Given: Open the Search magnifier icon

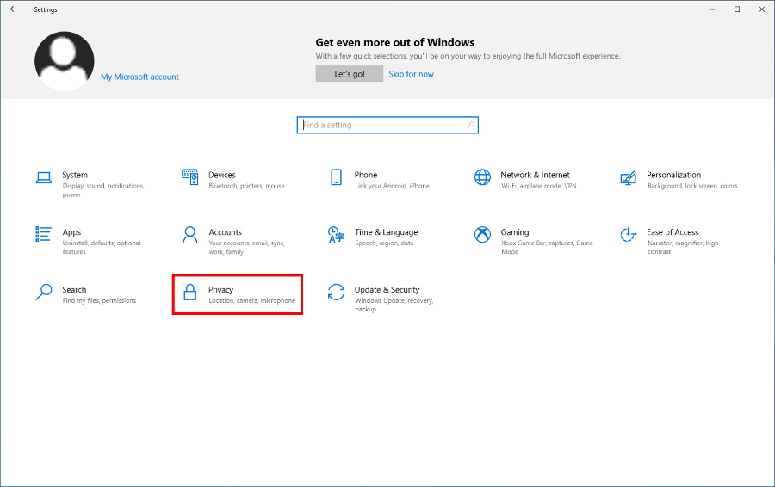Looking at the screenshot, I should [44, 292].
